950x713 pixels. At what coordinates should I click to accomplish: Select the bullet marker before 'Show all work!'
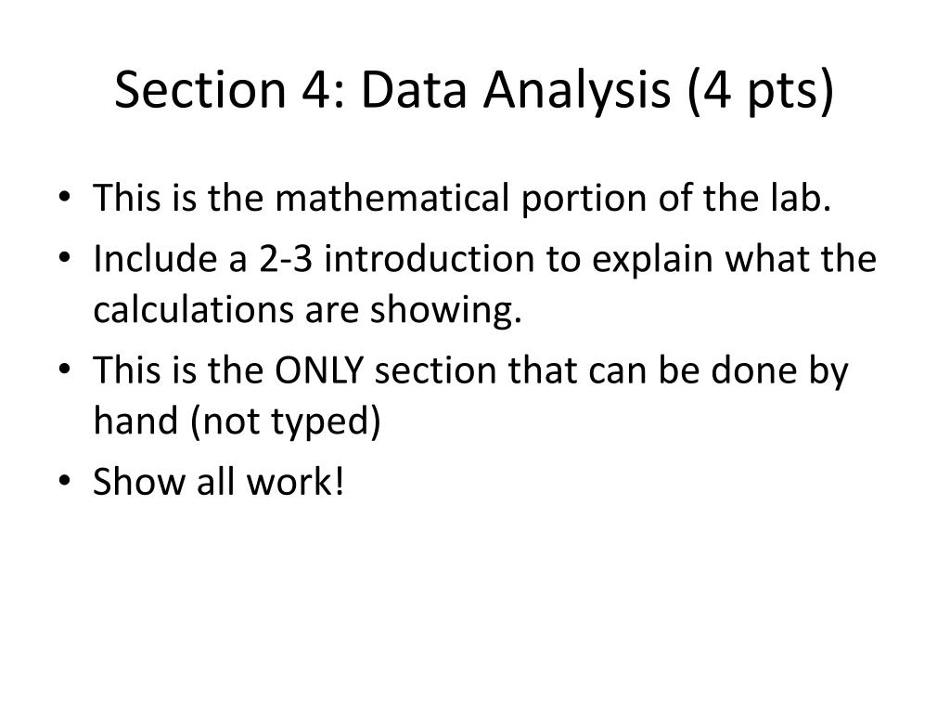[x=65, y=481]
